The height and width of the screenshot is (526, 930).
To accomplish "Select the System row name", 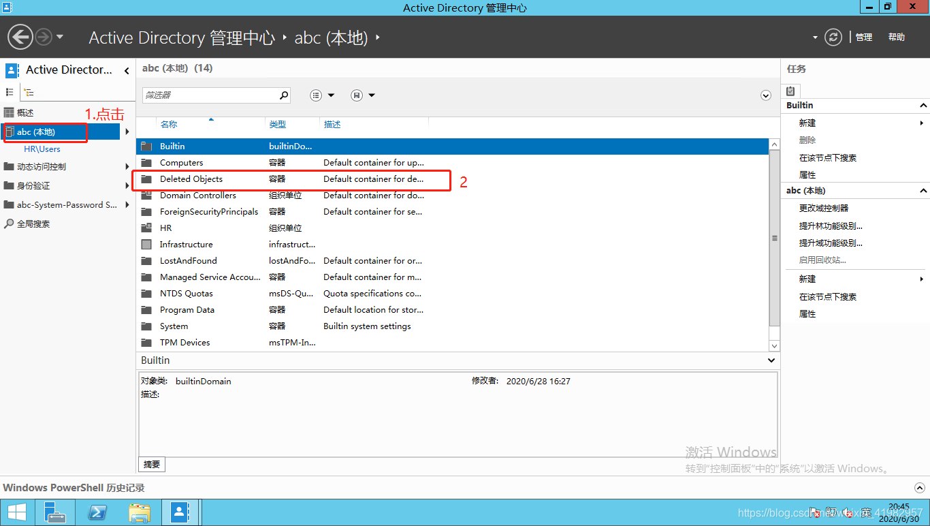I will pyautogui.click(x=174, y=326).
